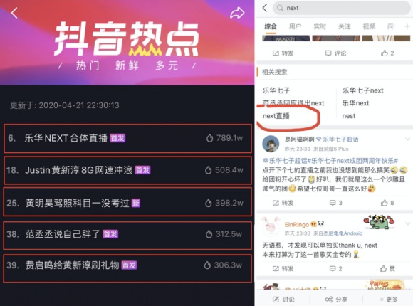Select related search next直播
Screen dimensions: 413x306
[x=276, y=116]
